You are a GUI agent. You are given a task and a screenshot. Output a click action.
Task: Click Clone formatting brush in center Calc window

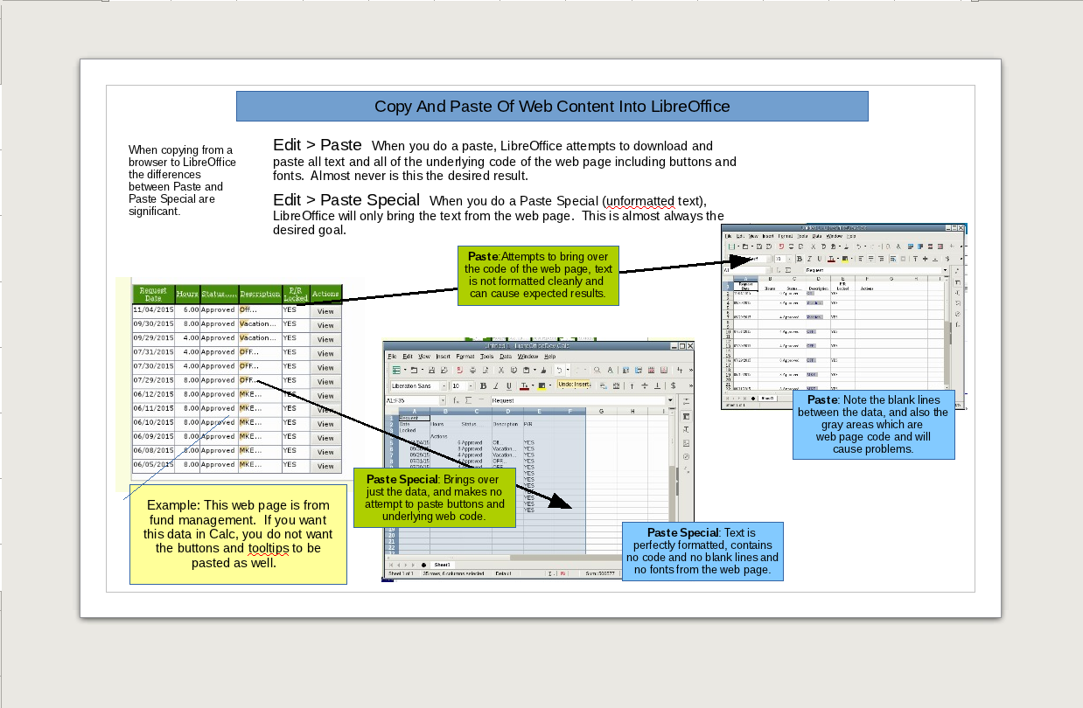click(543, 370)
